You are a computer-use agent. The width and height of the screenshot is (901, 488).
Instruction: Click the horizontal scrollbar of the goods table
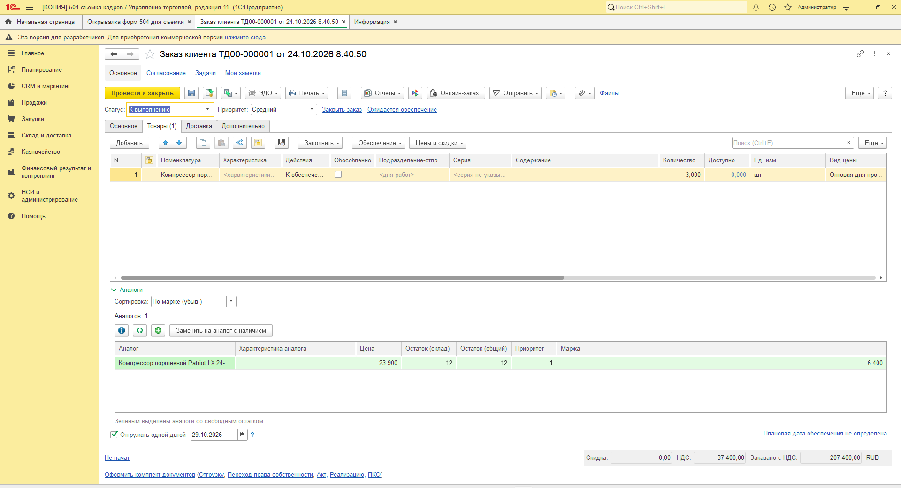click(342, 278)
